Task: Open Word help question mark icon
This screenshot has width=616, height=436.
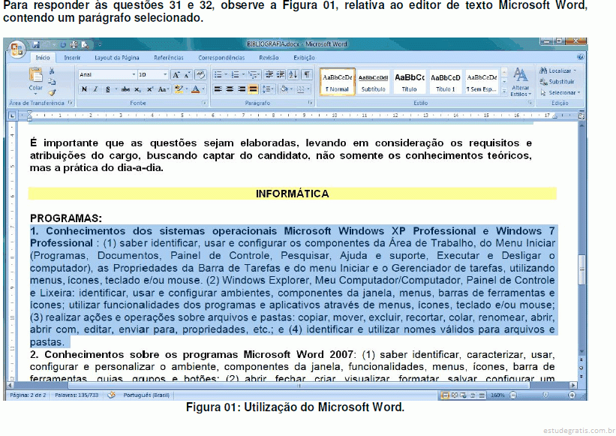Action: point(580,57)
